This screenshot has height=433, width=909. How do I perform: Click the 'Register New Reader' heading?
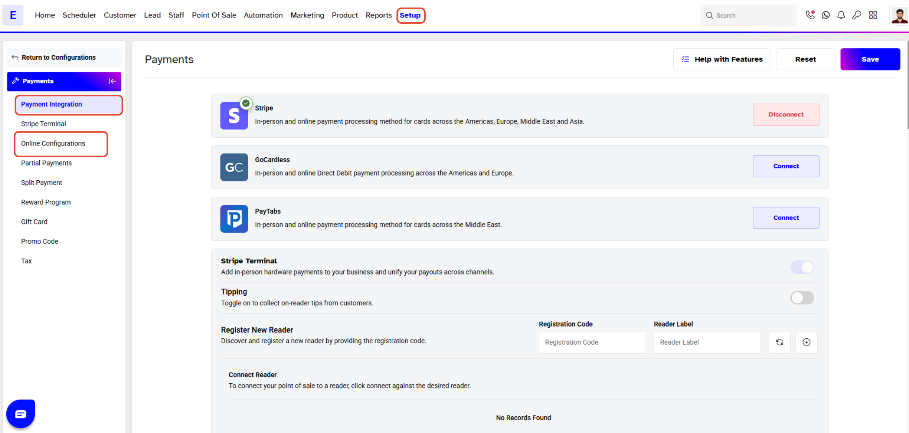257,330
